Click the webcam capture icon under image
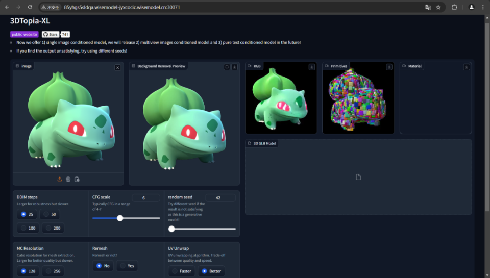The image size is (490, 278). point(68,179)
